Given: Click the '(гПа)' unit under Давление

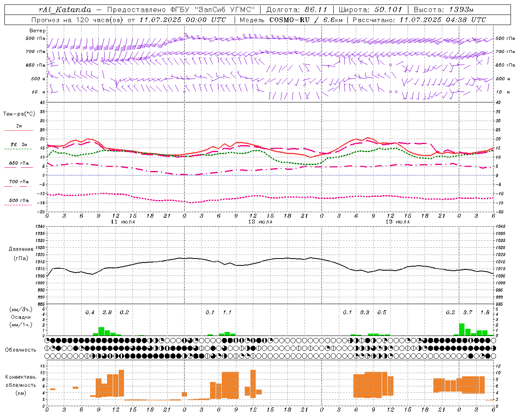Looking at the screenshot, I should [21, 259].
